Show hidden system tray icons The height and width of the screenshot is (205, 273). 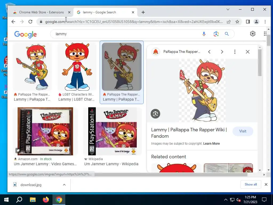[x=226, y=200]
